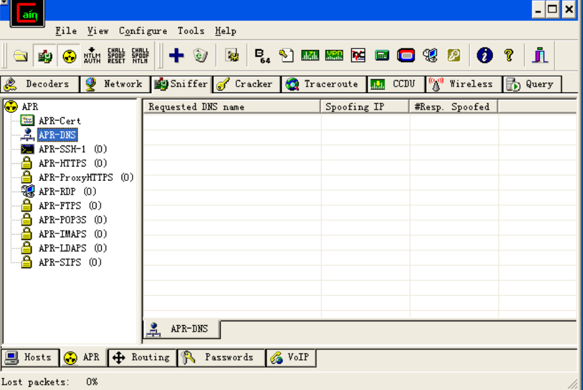Click the red VNC password decoder icon
This screenshot has height=390, width=583.
(358, 56)
